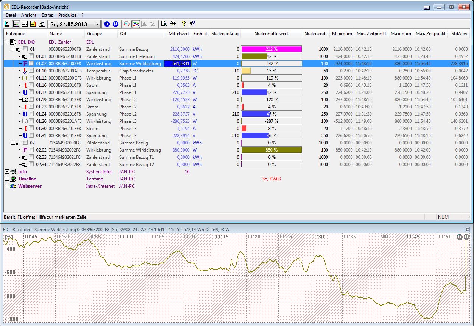Click the context help cursor icon
This screenshot has width=474, height=326.
[x=192, y=24]
